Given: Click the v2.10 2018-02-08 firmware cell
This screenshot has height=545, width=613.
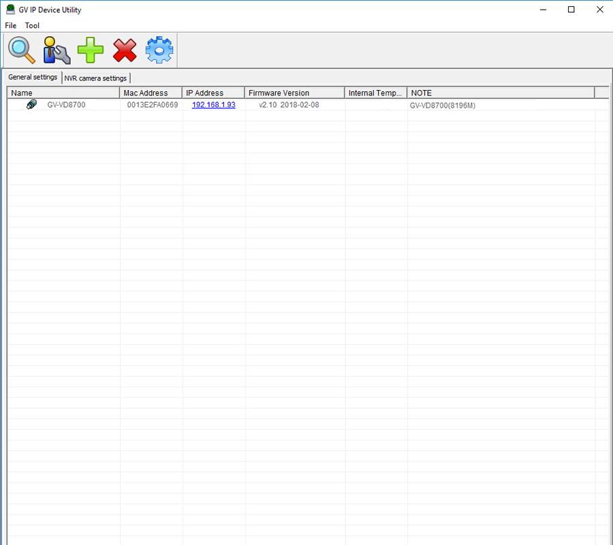Looking at the screenshot, I should pos(289,105).
